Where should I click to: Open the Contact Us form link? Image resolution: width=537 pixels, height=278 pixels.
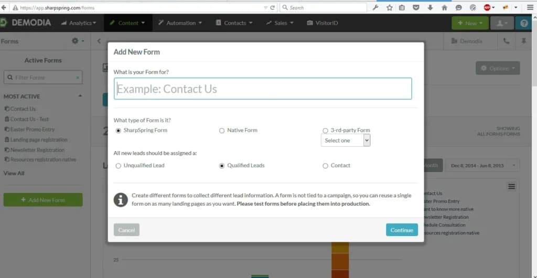click(x=23, y=109)
